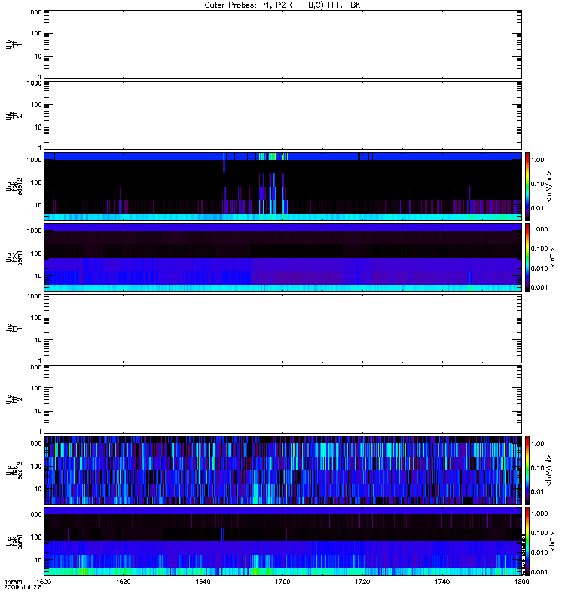Click the '10' y-tick of thc fbk scm1 panel

coord(38,560)
